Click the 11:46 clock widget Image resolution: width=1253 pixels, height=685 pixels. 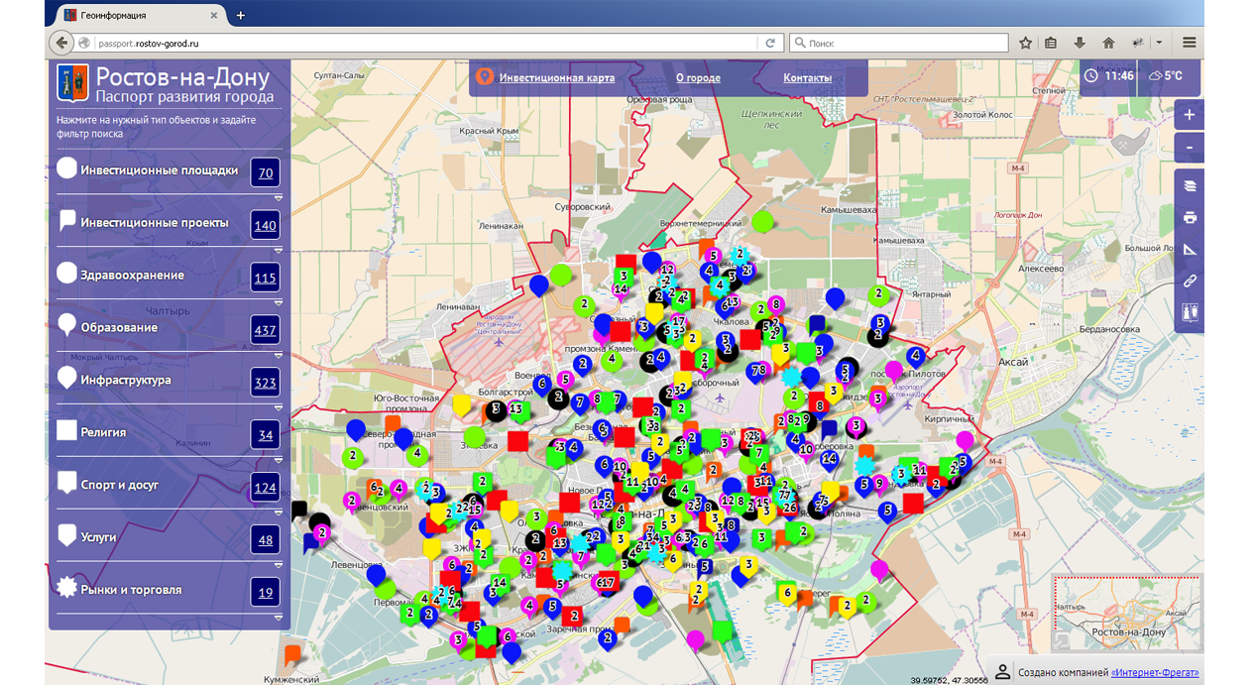[x=1109, y=75]
